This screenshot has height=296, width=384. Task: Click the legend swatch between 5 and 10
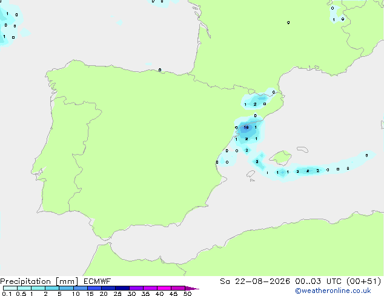pyautogui.click(x=66, y=288)
